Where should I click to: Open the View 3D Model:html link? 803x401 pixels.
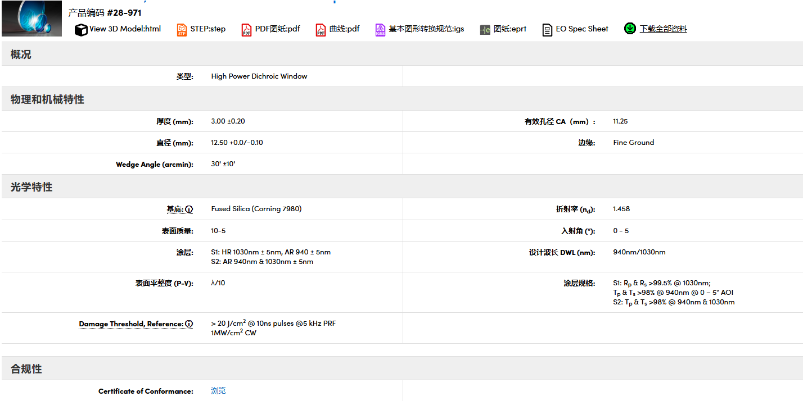tap(125, 29)
